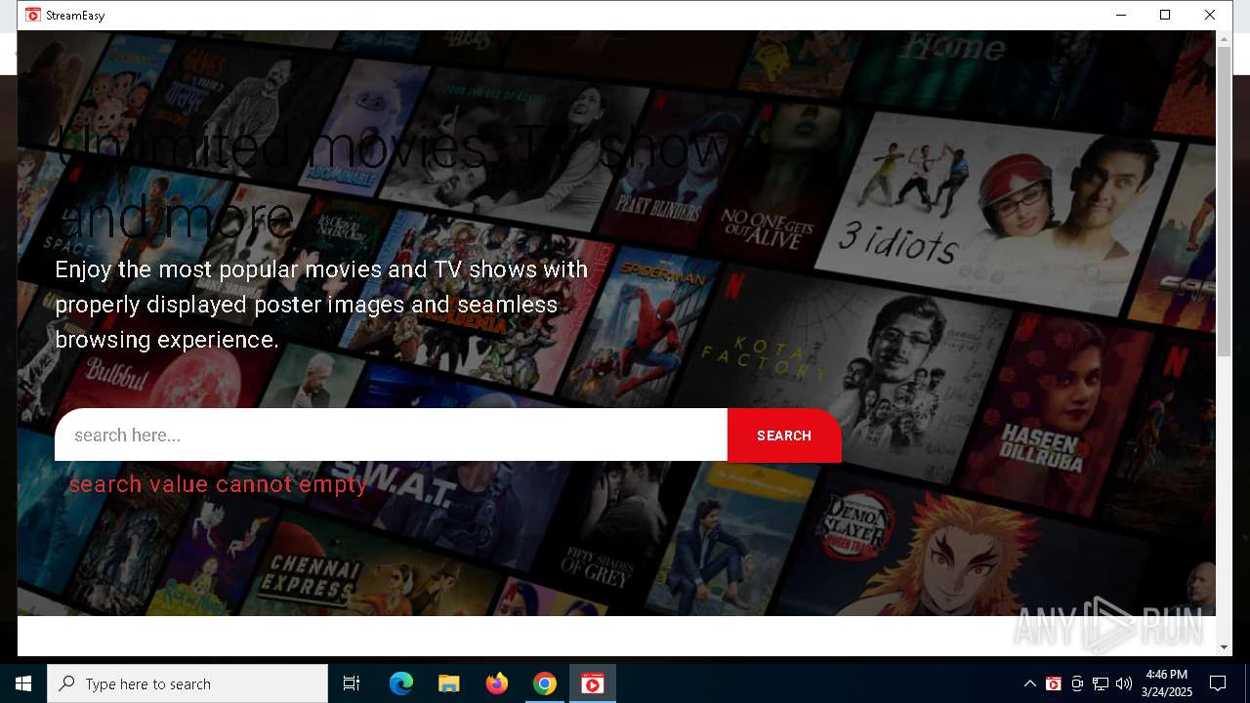
Task: Launch Microsoft Edge from taskbar
Action: pos(401,683)
